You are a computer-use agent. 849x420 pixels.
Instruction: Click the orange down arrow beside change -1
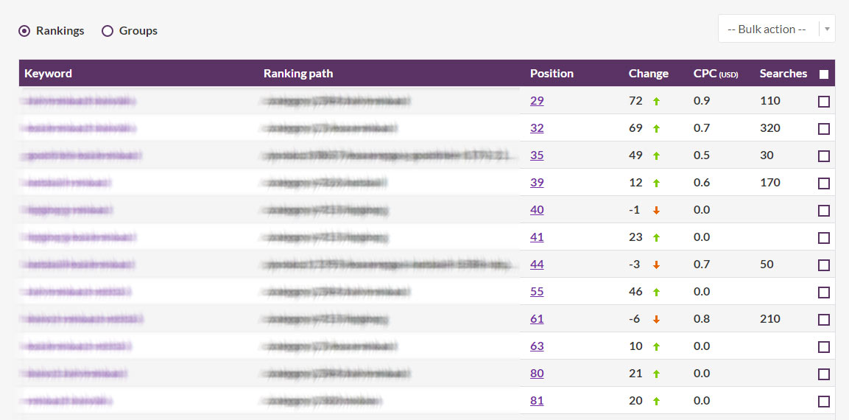(x=656, y=210)
